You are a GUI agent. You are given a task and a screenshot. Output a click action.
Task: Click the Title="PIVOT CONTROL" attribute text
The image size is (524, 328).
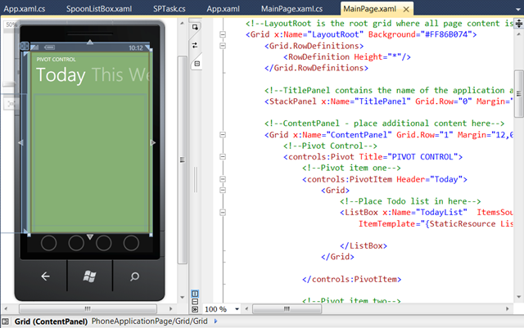point(409,157)
